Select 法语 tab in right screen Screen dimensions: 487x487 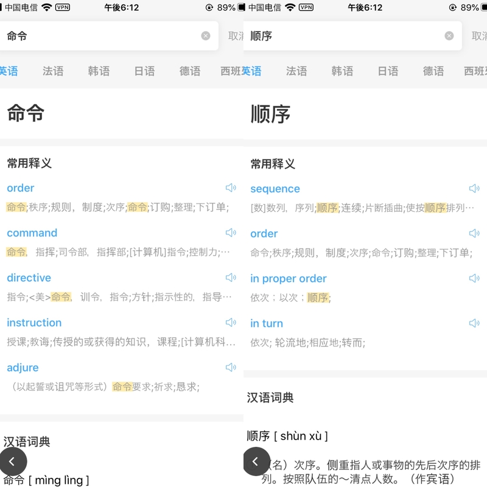pyautogui.click(x=296, y=71)
